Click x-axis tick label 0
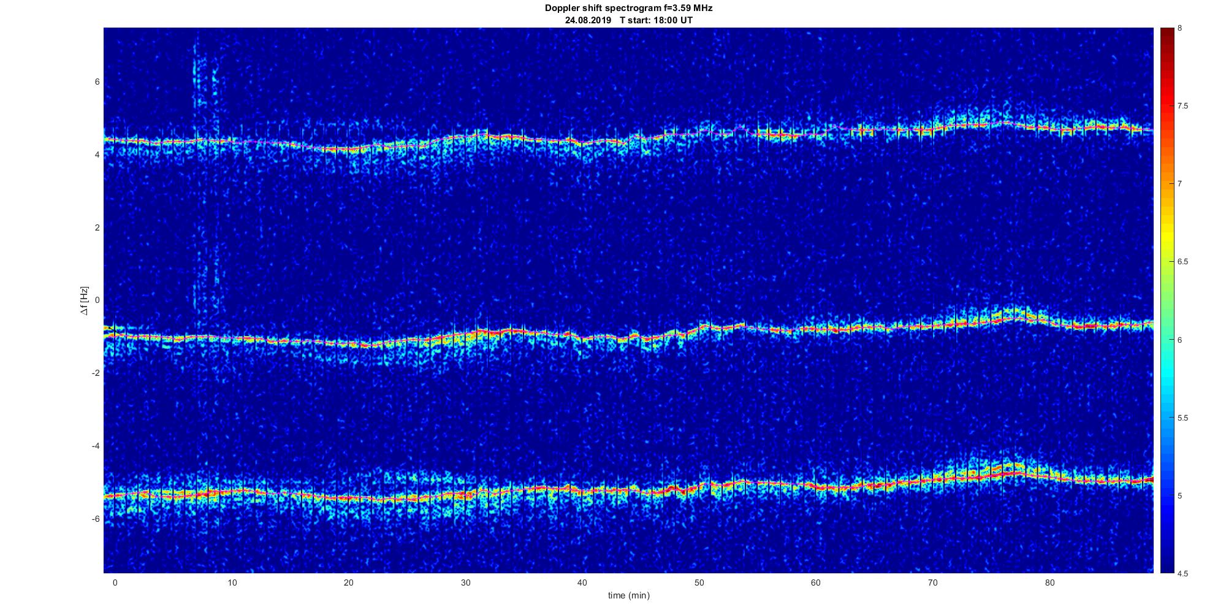This screenshot has width=1226, height=615. tap(115, 583)
